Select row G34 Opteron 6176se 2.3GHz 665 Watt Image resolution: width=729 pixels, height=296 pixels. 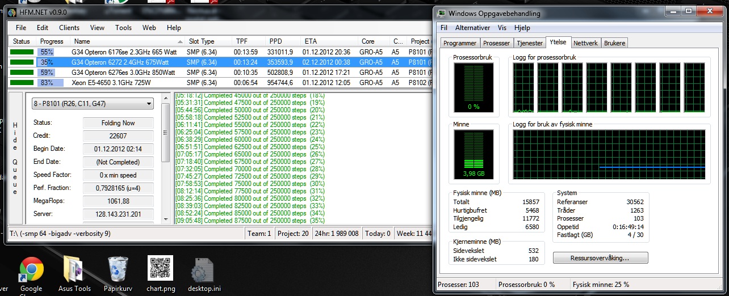point(220,52)
